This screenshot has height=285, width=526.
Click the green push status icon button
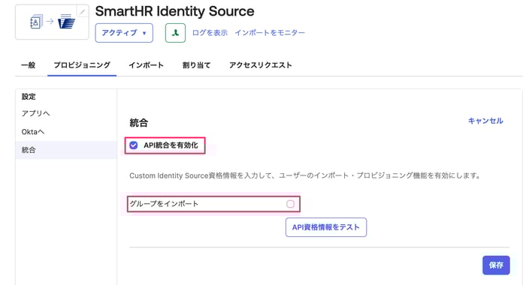coord(175,33)
